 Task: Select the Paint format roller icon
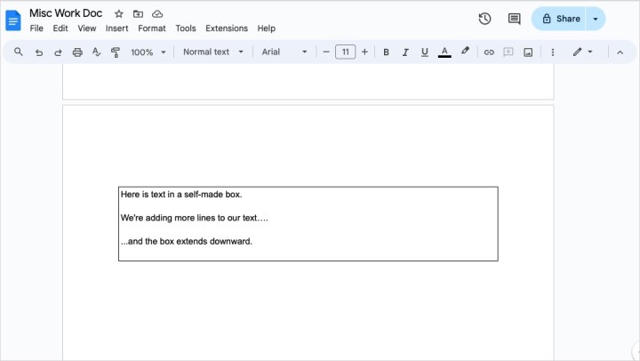coord(116,52)
